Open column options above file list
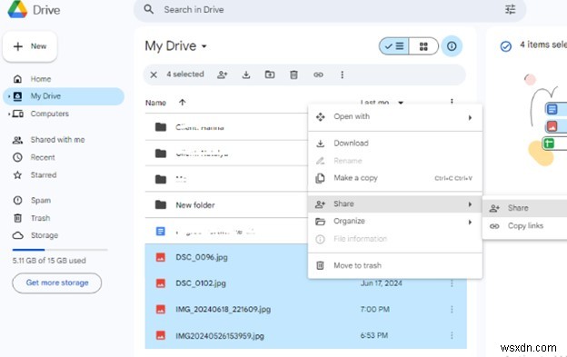This screenshot has width=567, height=357. tap(452, 102)
